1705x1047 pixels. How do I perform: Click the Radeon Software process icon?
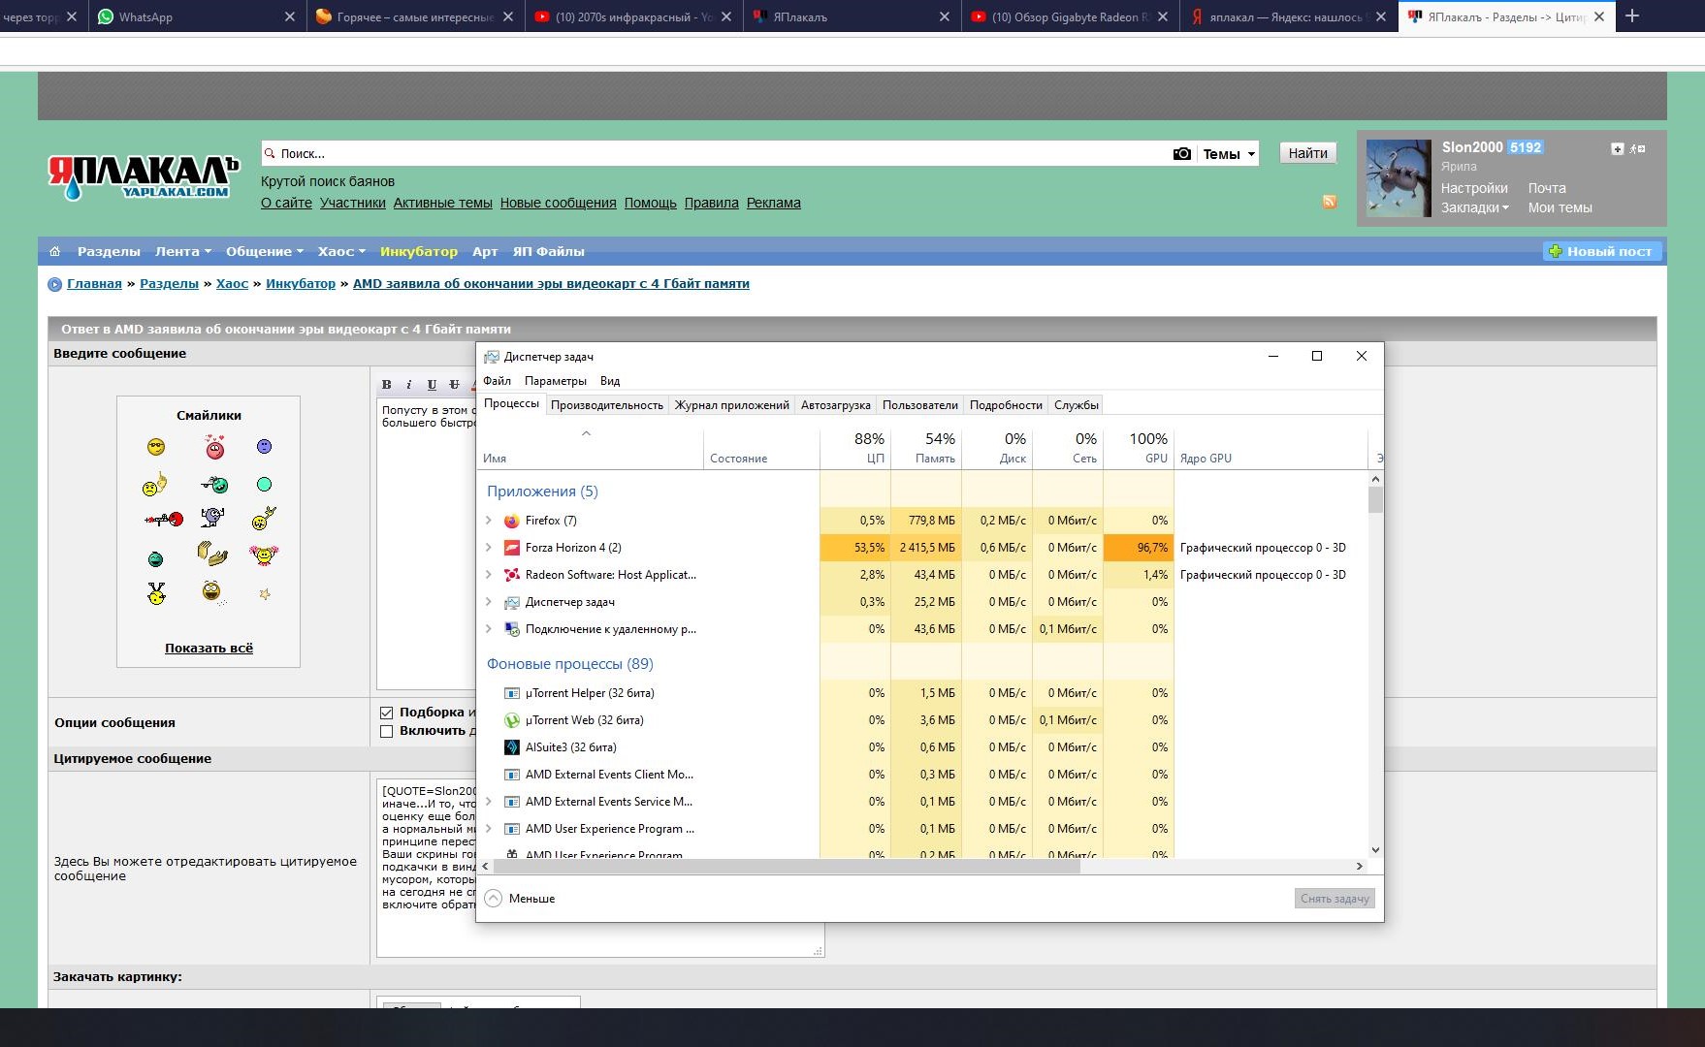512,575
